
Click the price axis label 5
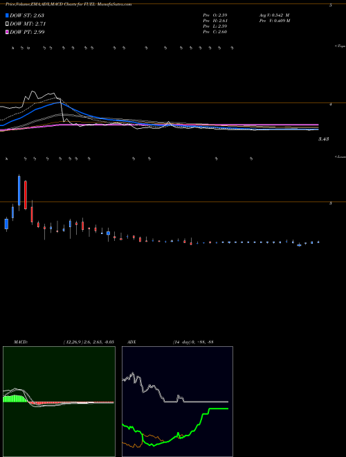coord(331,6)
